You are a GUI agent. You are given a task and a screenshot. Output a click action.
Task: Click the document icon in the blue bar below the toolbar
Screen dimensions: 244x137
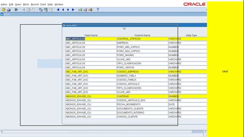tap(2, 14)
